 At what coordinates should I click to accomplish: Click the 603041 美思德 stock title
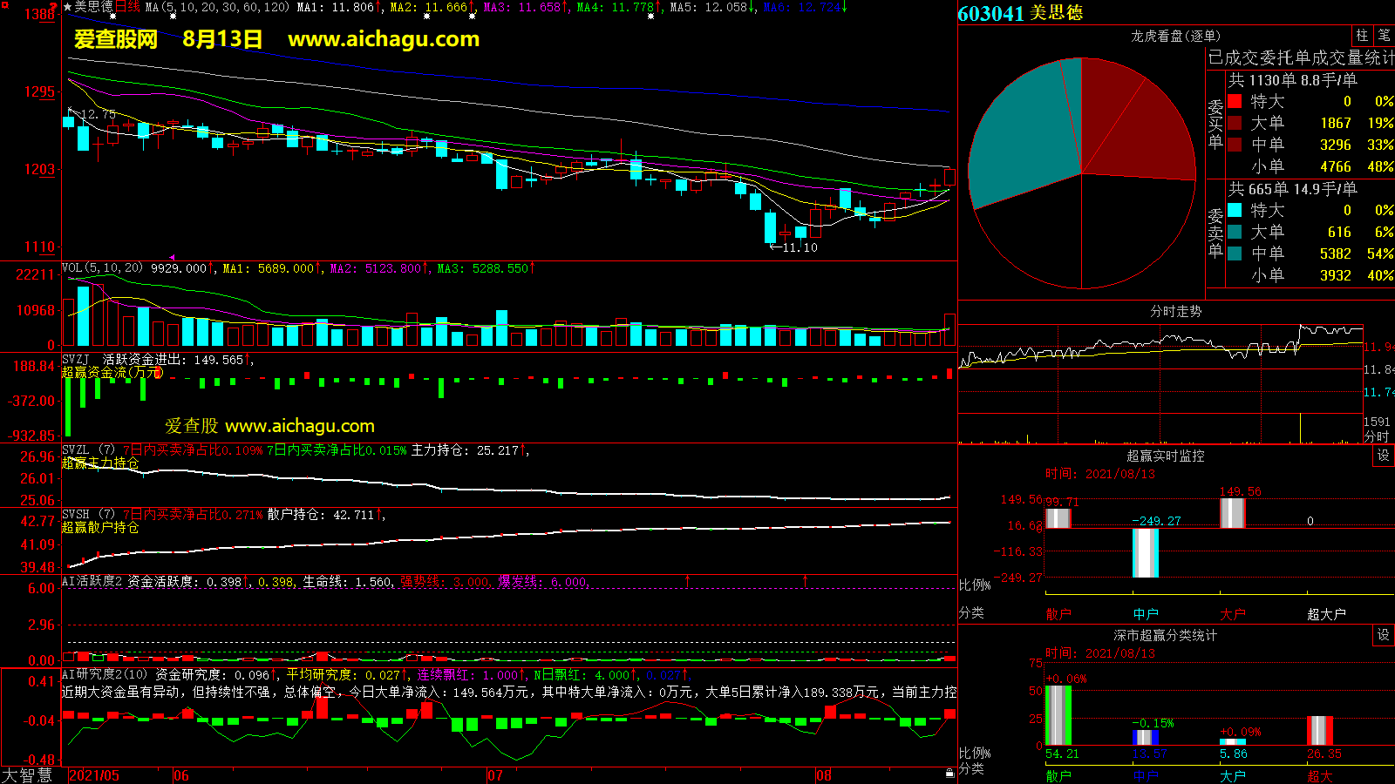pos(1020,13)
